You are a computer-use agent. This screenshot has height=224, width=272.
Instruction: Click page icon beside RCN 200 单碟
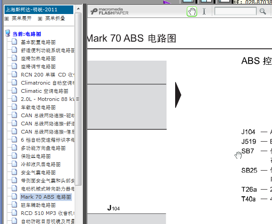click(x=14, y=74)
